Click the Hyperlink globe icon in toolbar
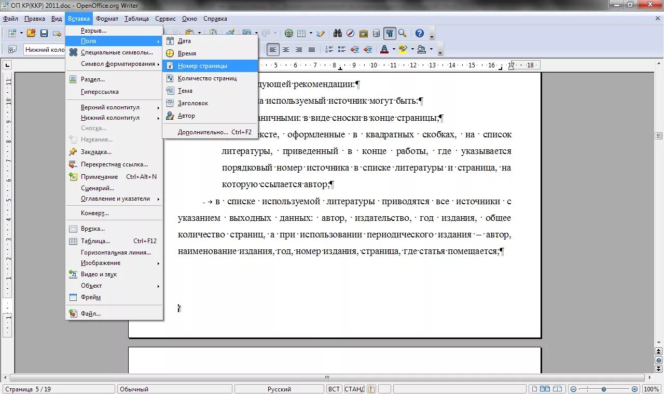This screenshot has height=394, width=664. tap(289, 33)
